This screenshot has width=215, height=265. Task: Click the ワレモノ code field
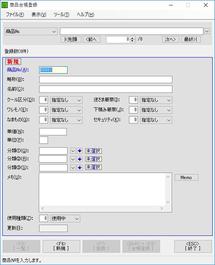coord(43,110)
